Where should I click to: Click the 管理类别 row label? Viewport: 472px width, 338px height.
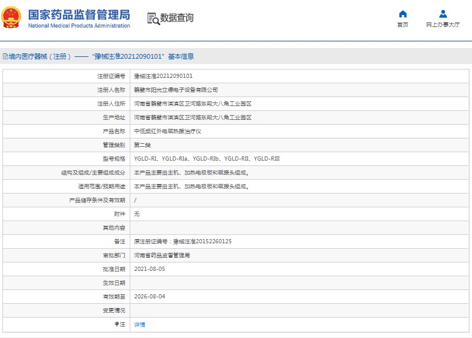click(113, 145)
